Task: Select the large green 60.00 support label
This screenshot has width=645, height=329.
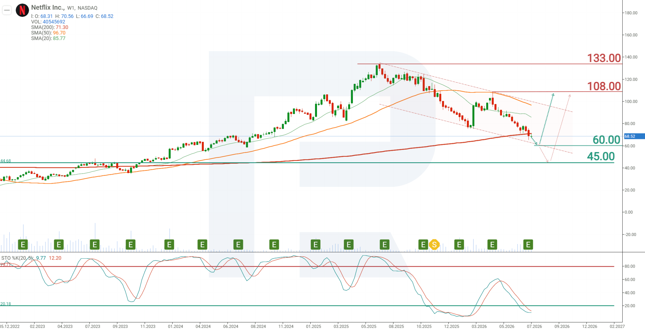Action: [606, 140]
